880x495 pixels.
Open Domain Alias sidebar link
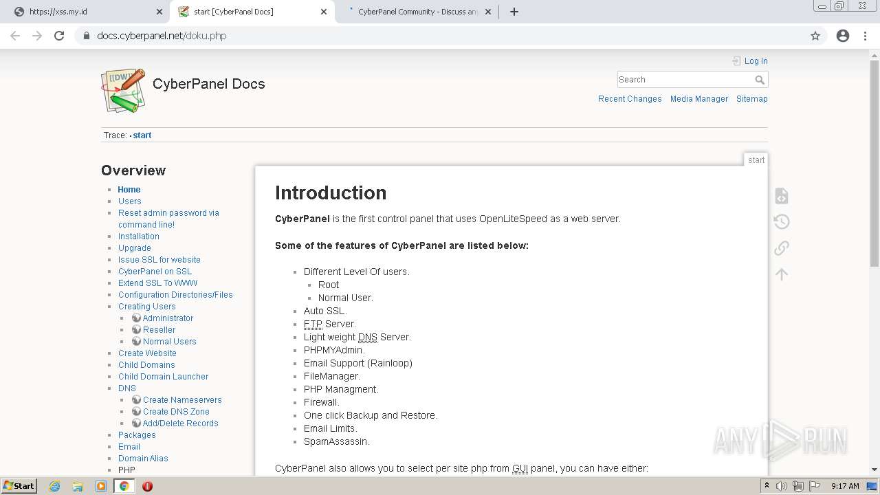coord(143,459)
